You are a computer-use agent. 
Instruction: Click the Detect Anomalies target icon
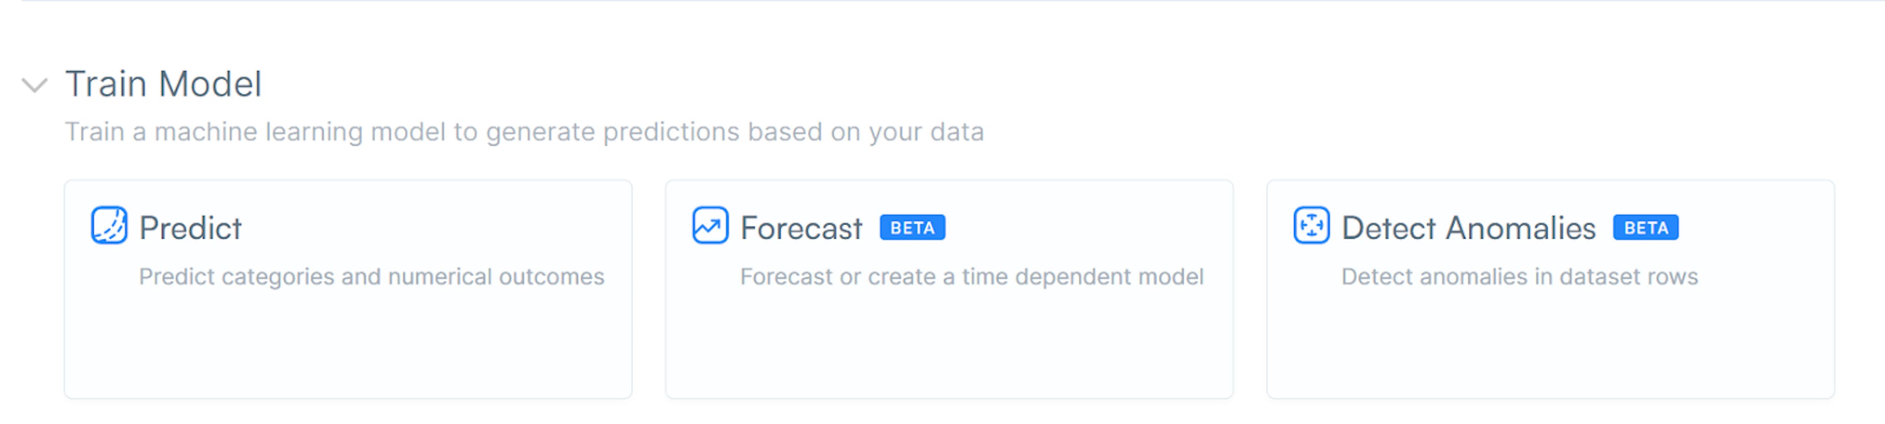coord(1311,225)
